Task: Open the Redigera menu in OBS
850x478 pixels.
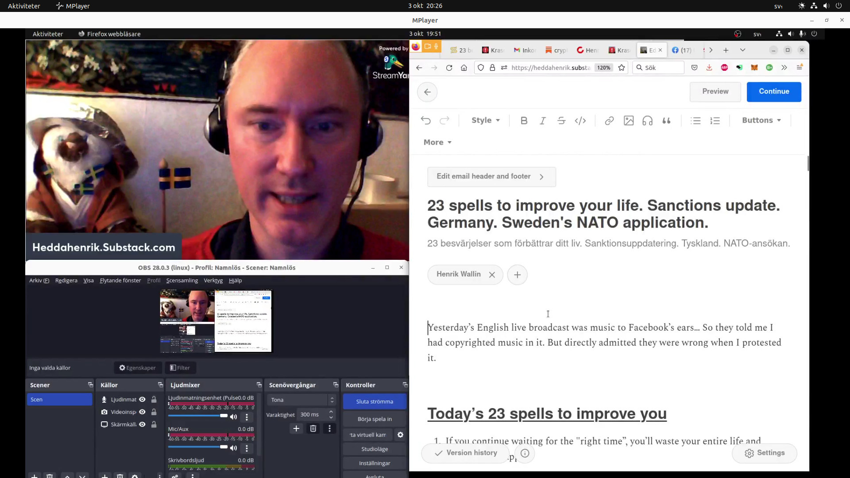Action: point(66,281)
